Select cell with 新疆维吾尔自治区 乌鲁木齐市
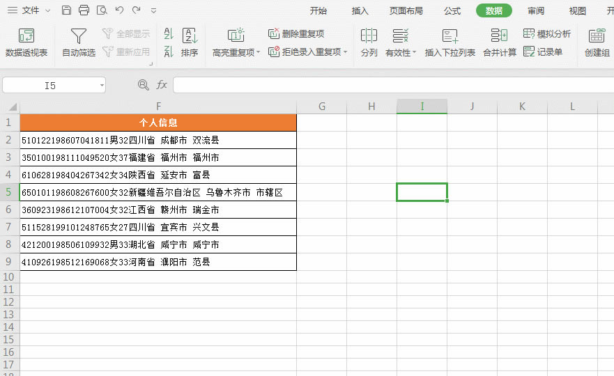The width and height of the screenshot is (614, 376). [x=158, y=192]
